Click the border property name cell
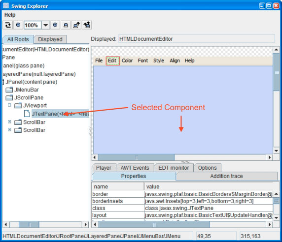This screenshot has height=242, width=282. [x=118, y=194]
